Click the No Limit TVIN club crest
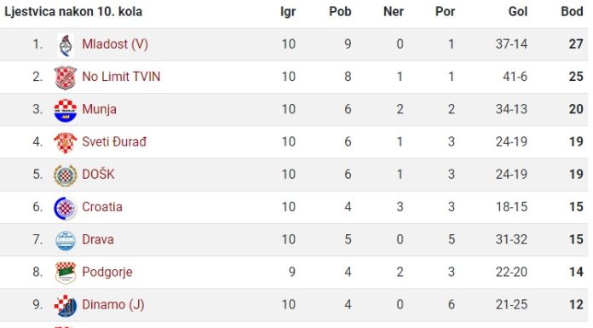The height and width of the screenshot is (328, 593). click(66, 78)
